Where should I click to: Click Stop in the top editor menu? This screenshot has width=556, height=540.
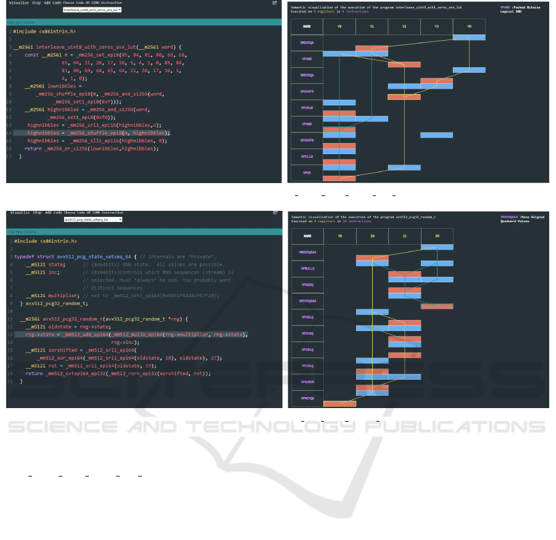click(36, 3)
